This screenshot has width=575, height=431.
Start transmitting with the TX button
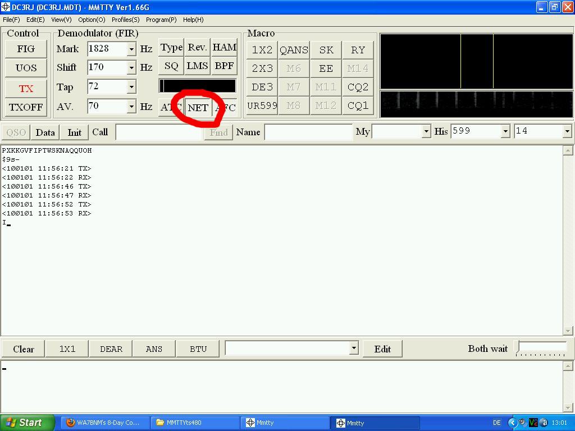click(x=26, y=88)
